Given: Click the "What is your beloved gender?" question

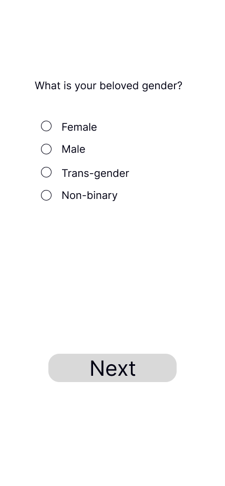Looking at the screenshot, I should coord(109,86).
